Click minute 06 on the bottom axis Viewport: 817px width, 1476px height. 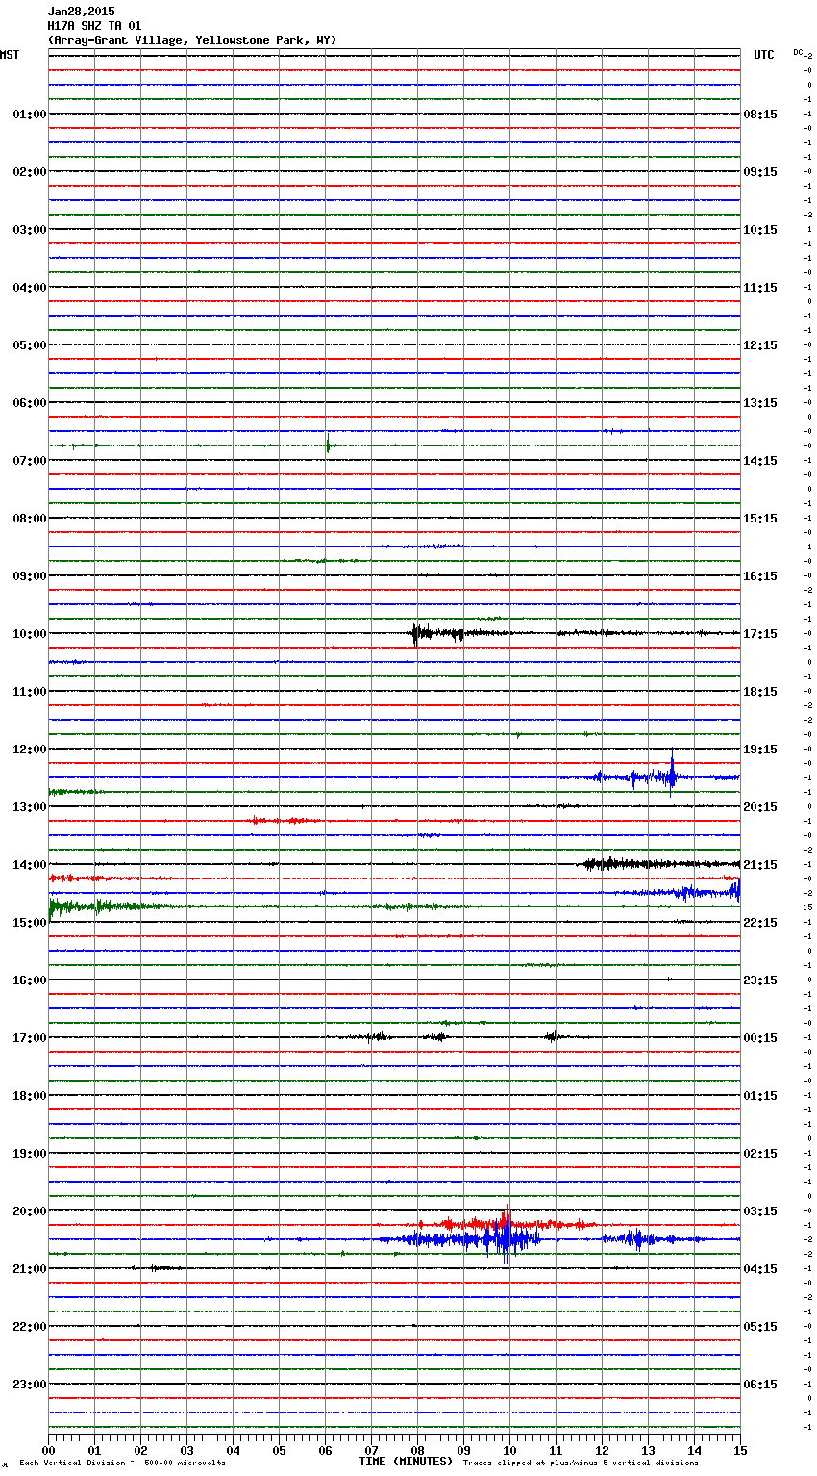tap(325, 1450)
